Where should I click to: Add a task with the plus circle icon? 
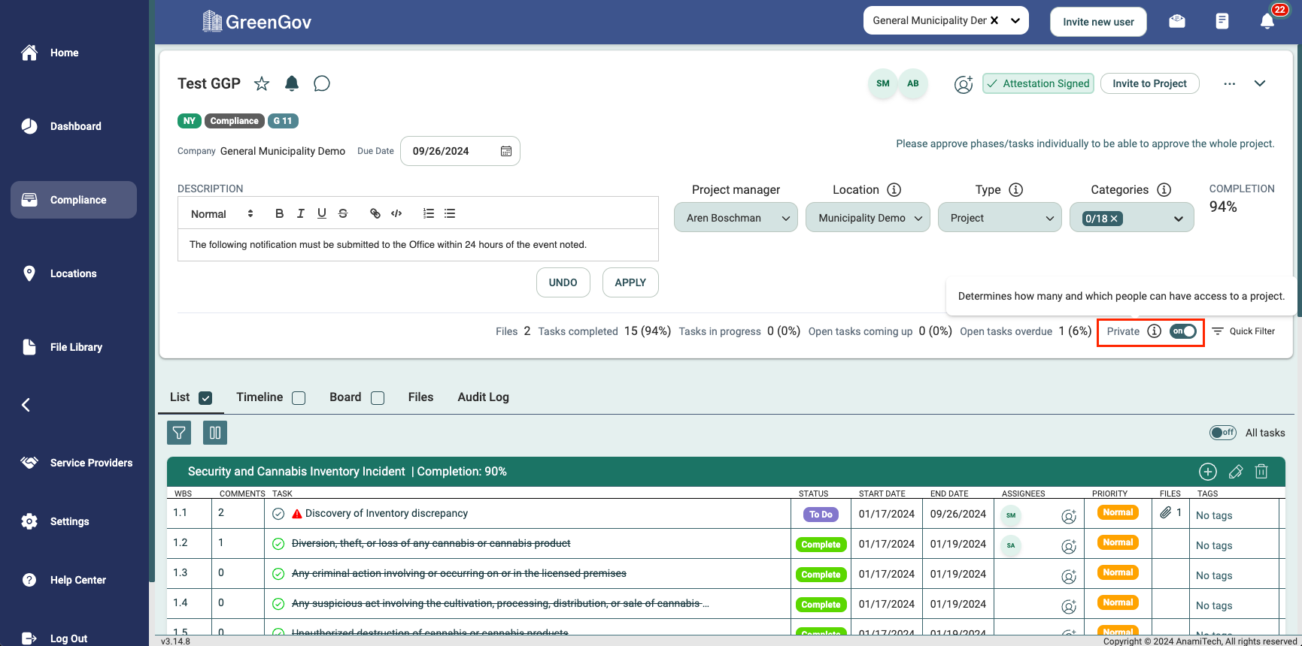[x=1207, y=472]
